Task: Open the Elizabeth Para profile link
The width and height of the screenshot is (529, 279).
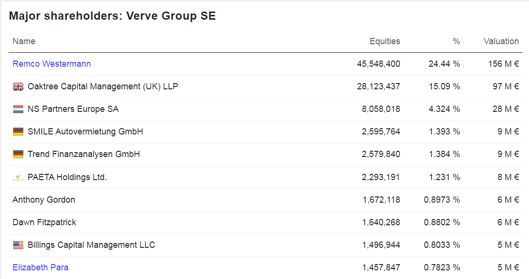Action: (x=40, y=267)
